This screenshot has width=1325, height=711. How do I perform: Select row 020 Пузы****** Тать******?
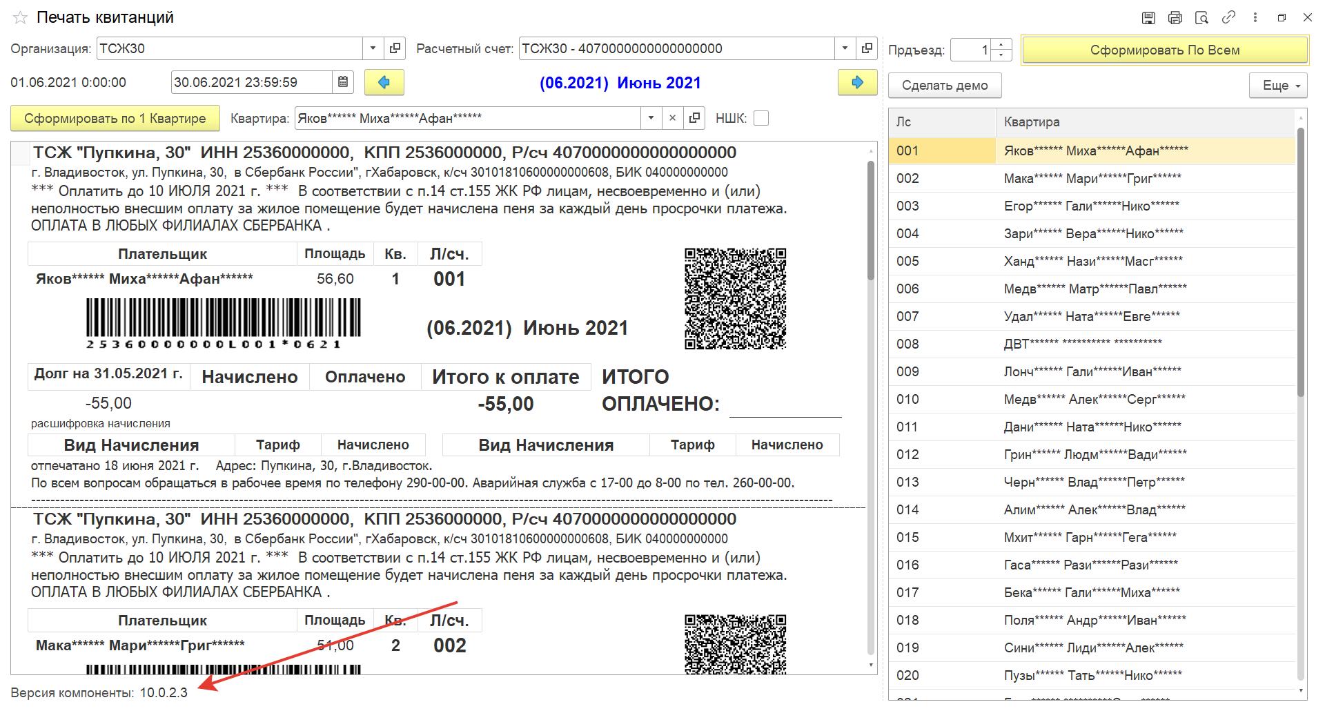click(x=1092, y=675)
